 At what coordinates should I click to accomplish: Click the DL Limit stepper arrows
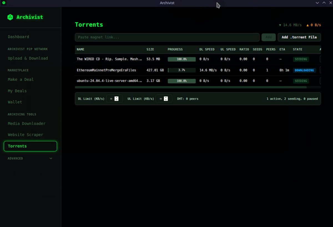coord(117,99)
